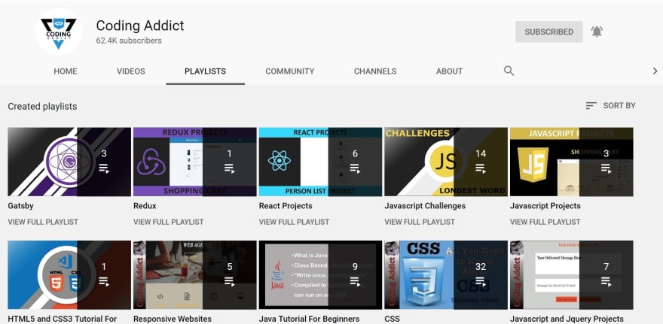Viewport: 663px width, 324px height.
Task: Switch to the HOME tab
Action: (66, 71)
